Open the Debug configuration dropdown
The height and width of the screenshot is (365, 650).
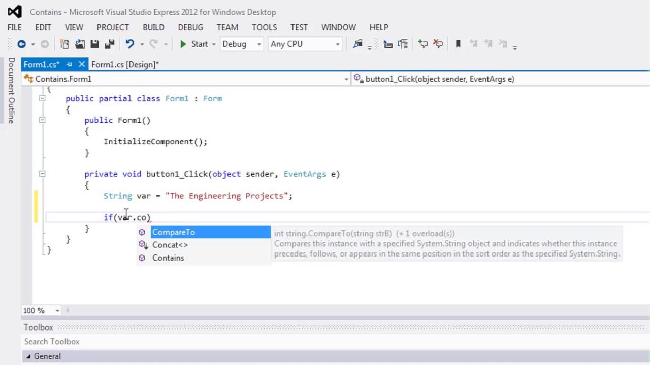(241, 44)
